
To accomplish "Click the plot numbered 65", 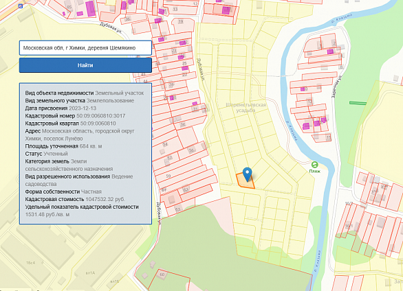I will 69,7.
